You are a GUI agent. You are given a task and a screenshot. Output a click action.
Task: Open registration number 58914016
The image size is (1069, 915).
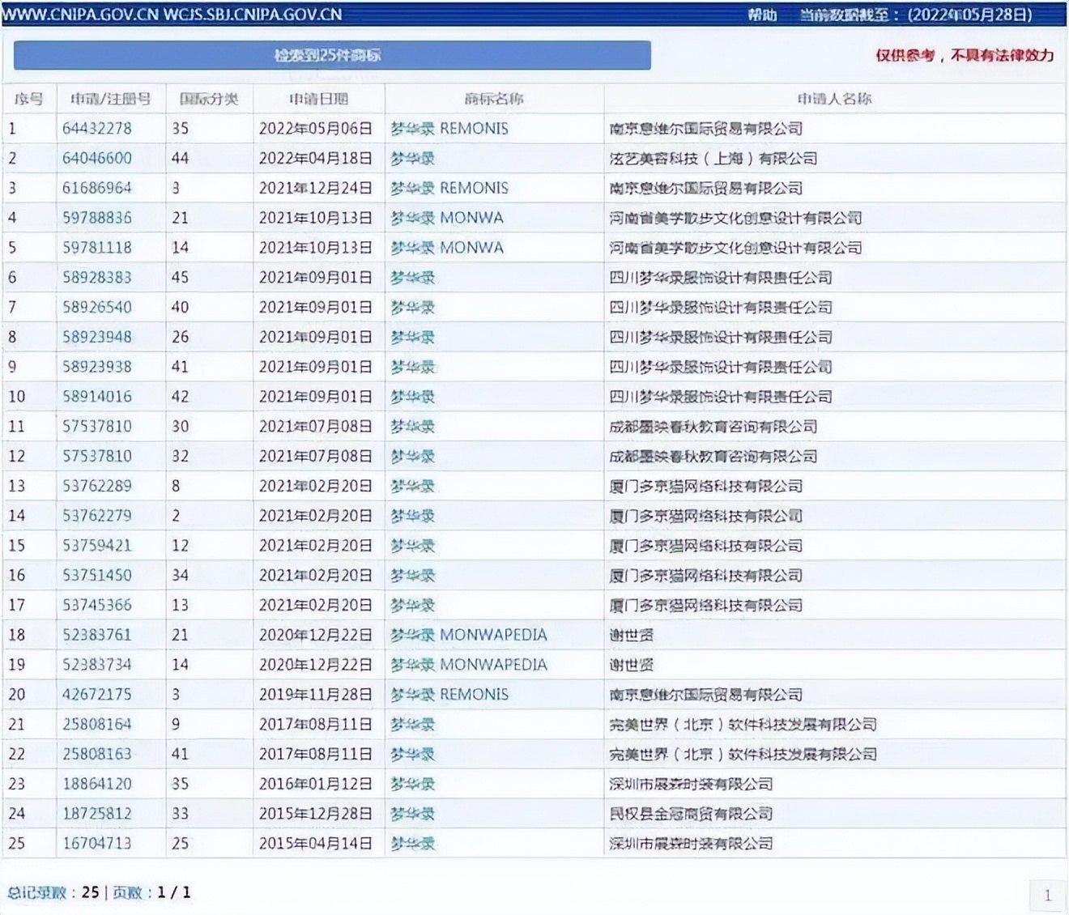[x=96, y=397]
